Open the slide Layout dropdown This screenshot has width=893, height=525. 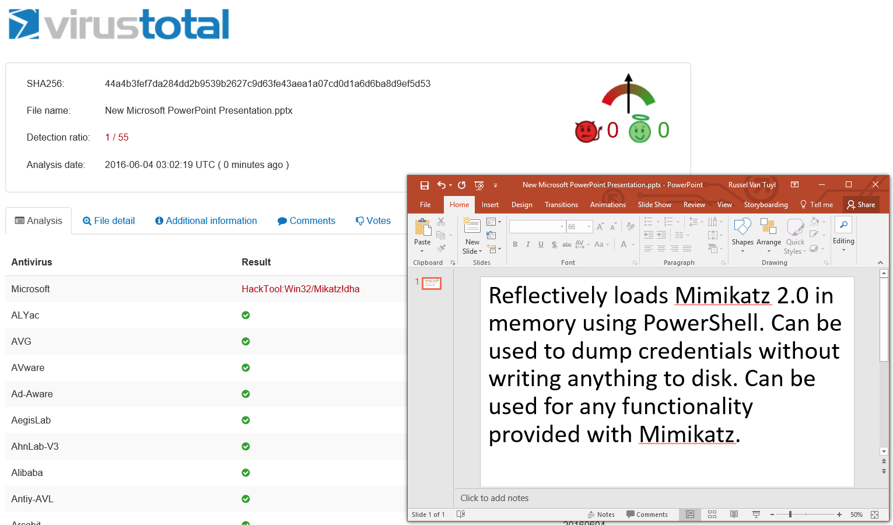pyautogui.click(x=493, y=222)
